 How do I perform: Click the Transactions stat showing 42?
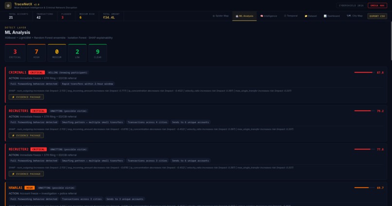point(45,16)
